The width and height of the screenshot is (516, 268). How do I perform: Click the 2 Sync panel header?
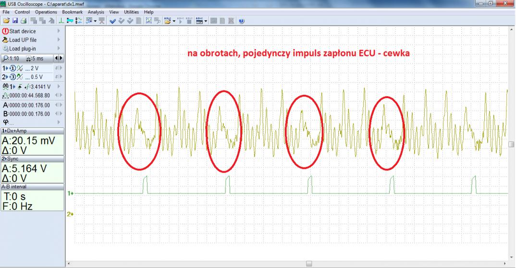(x=32, y=159)
